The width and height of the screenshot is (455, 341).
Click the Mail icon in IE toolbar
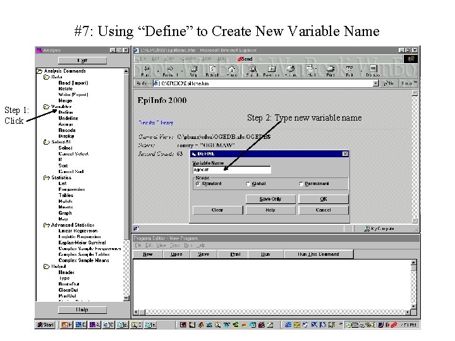[312, 71]
